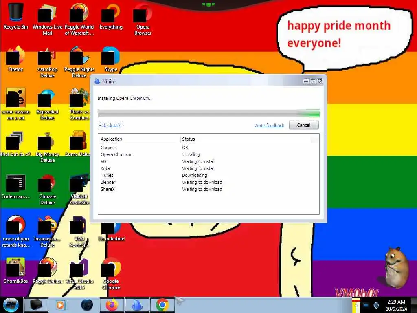The image size is (417, 313).
Task: Click the volume tray icon
Action: [376, 305]
